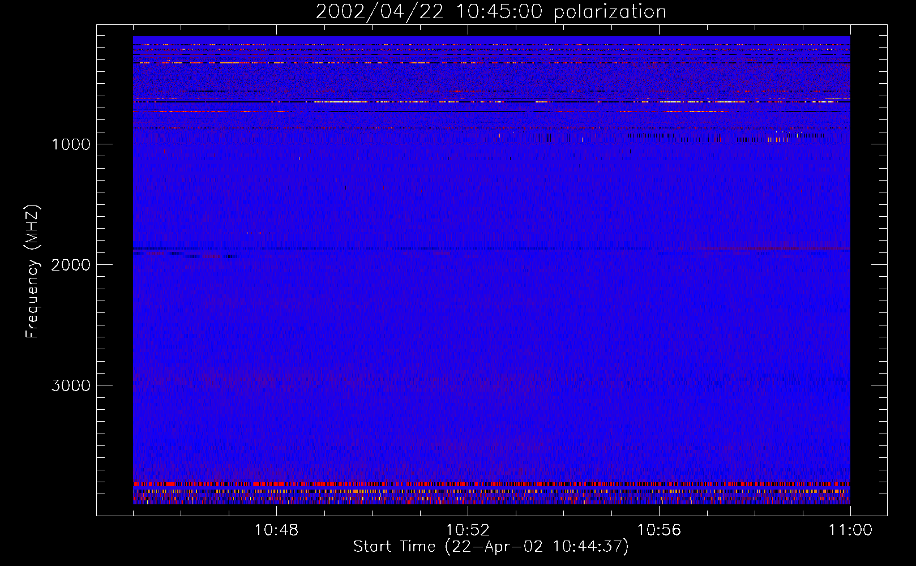Viewport: 916px width, 566px height.
Task: Click the 10:56 time tick label
Action: 659,530
